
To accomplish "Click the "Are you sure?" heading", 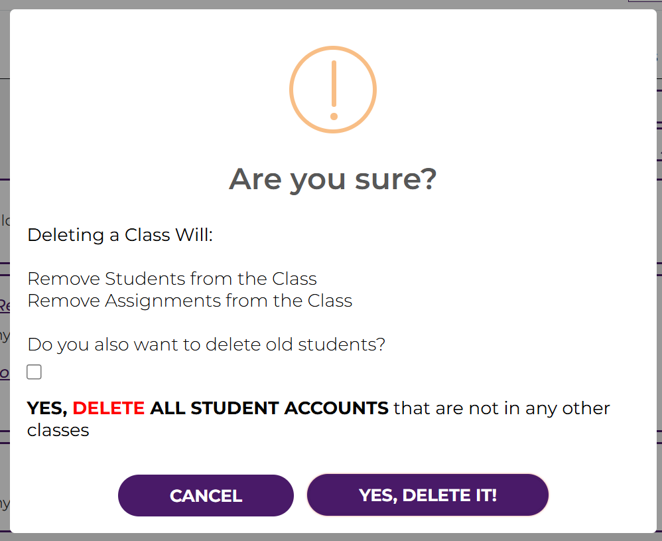I will (333, 179).
